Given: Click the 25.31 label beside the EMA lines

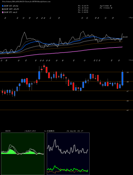Looking at the screenshot, I should [125, 37].
